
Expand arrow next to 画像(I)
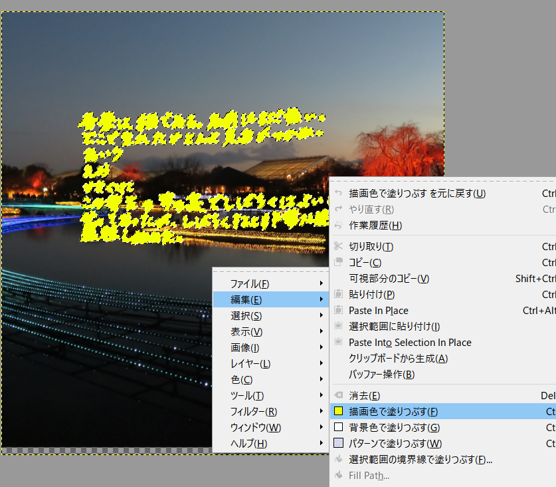(x=322, y=347)
